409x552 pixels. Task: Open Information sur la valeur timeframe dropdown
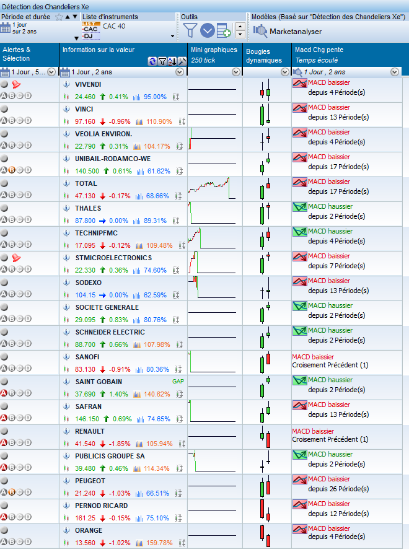(x=180, y=72)
